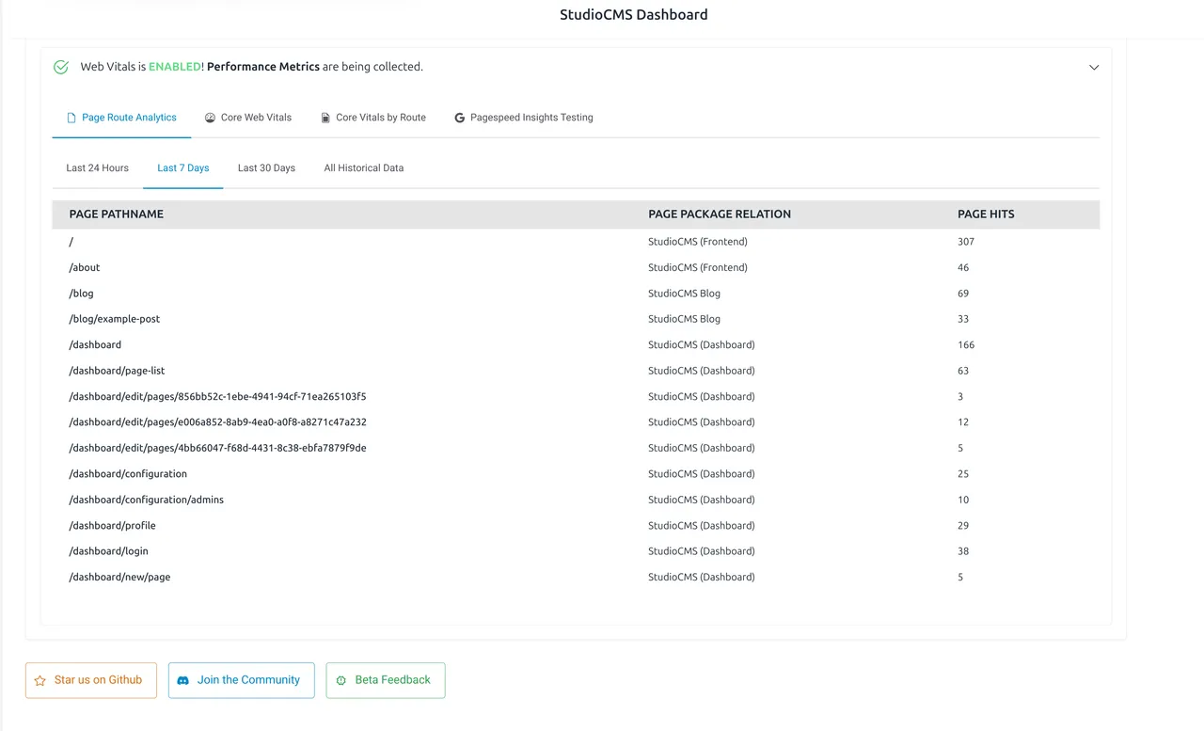
Task: Show Last 24 Hours data
Action: [x=98, y=168]
